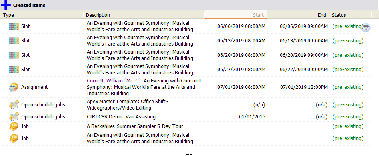Click the Assignment calendar icon
Viewport: 379px width, 156px height.
point(14,87)
